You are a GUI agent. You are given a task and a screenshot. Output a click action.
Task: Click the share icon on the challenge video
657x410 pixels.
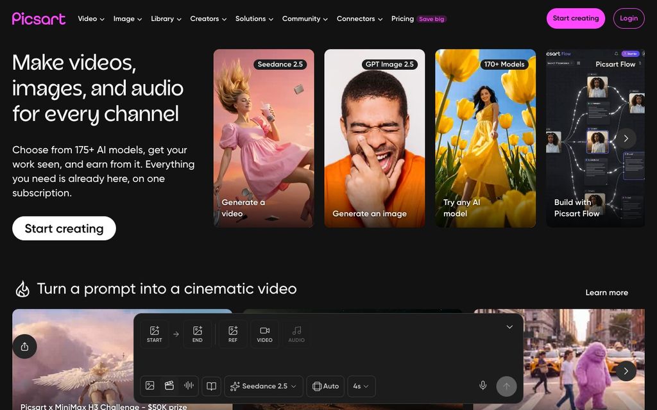click(25, 347)
